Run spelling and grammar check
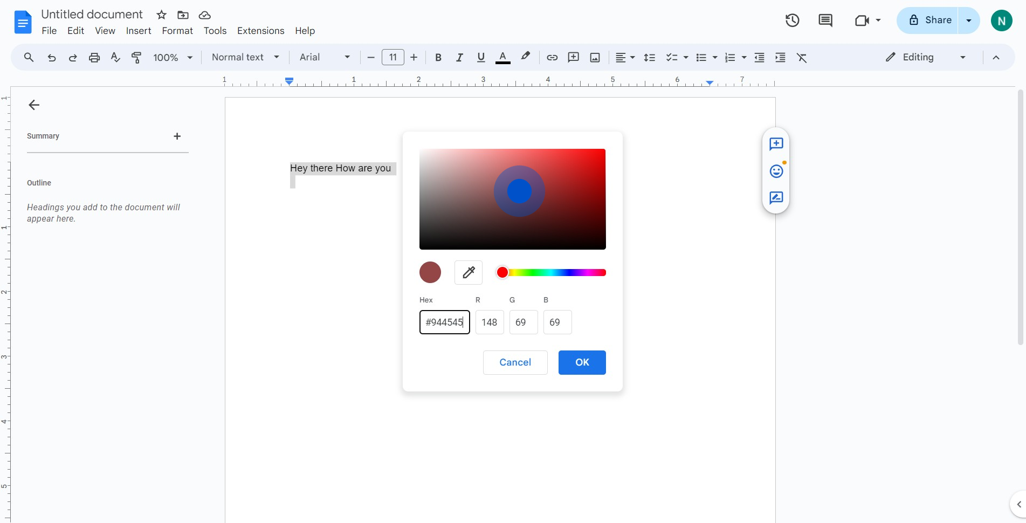 click(x=115, y=58)
